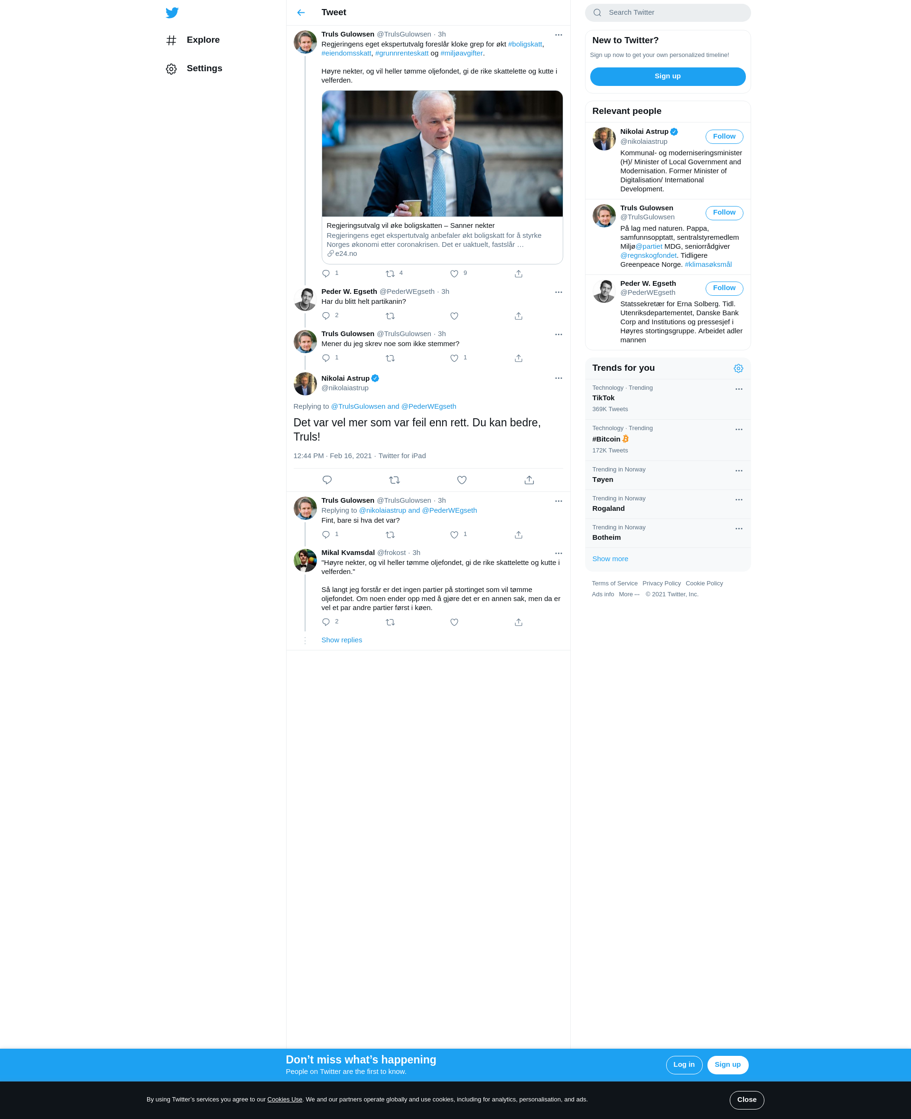Retweet Nikolai Astrup's main tweet
Screen dimensions: 911x1119
click(x=394, y=480)
